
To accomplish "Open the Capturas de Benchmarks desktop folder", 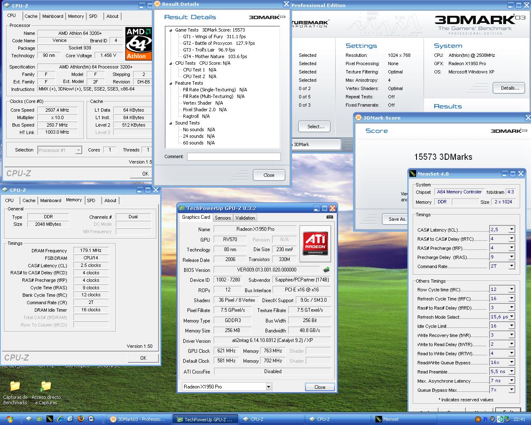I will click(15, 393).
